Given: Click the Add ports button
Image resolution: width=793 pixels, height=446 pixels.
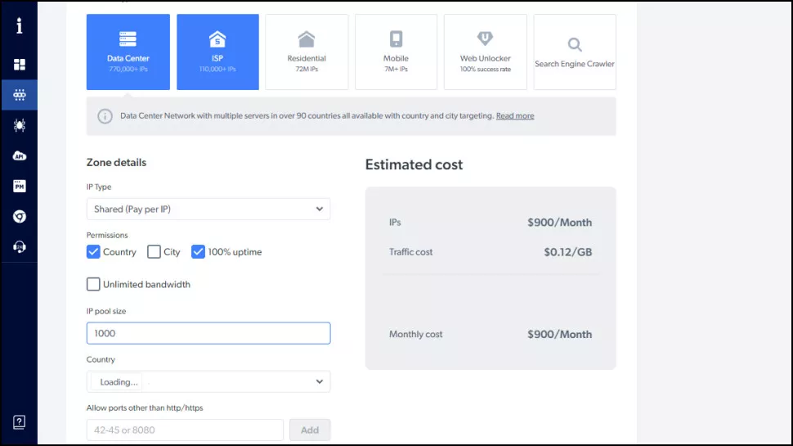Looking at the screenshot, I should [310, 430].
